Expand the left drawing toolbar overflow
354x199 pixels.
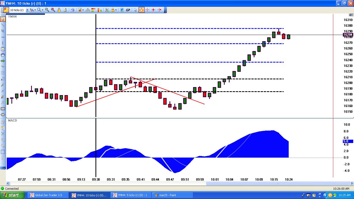(x=3, y=168)
